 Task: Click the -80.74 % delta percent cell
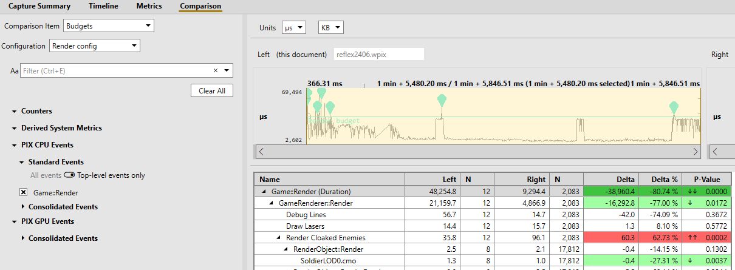coord(660,192)
